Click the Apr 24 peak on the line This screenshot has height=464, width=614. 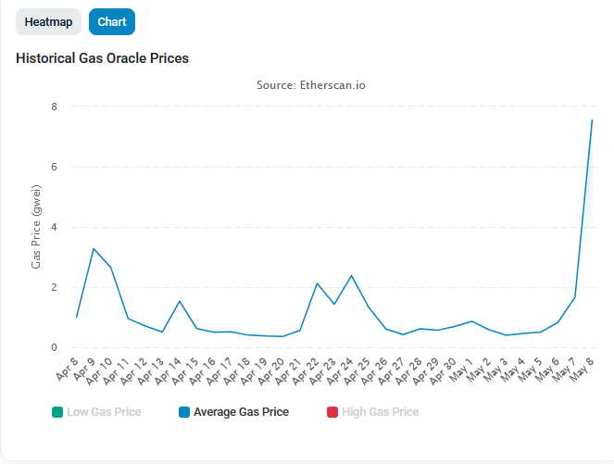351,276
